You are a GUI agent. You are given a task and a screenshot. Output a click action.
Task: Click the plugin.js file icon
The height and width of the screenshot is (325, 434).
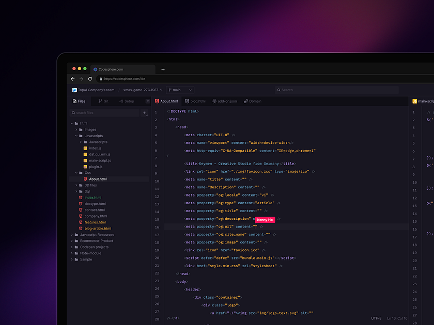[x=85, y=167]
